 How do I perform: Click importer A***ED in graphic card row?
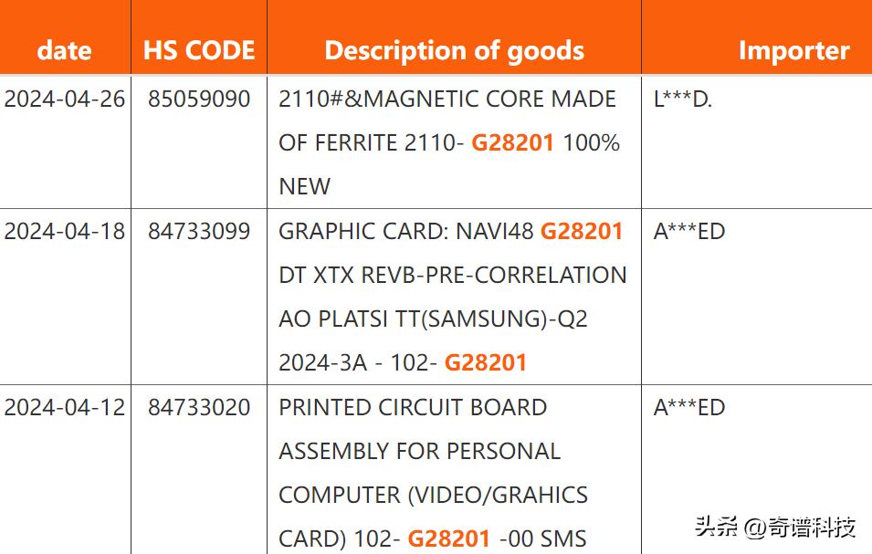click(x=689, y=232)
